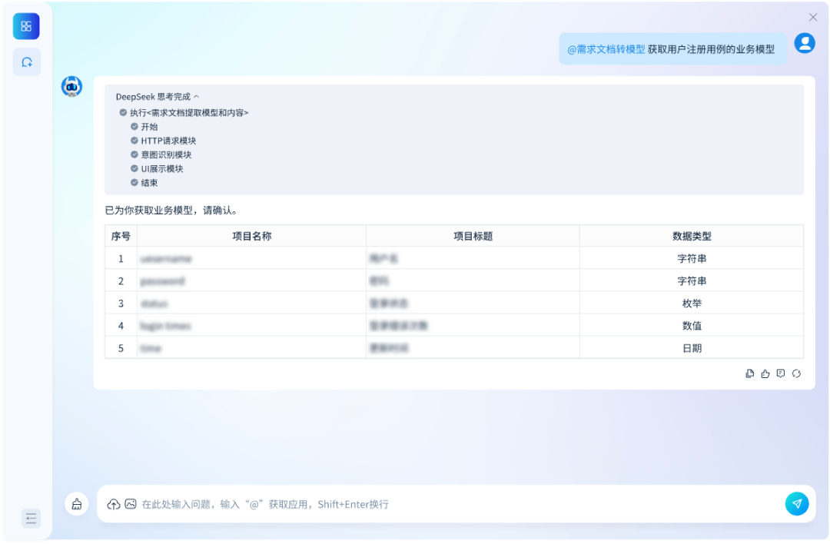The width and height of the screenshot is (830, 544).
Task: Regenerate the assistant's answer
Action: [x=797, y=373]
